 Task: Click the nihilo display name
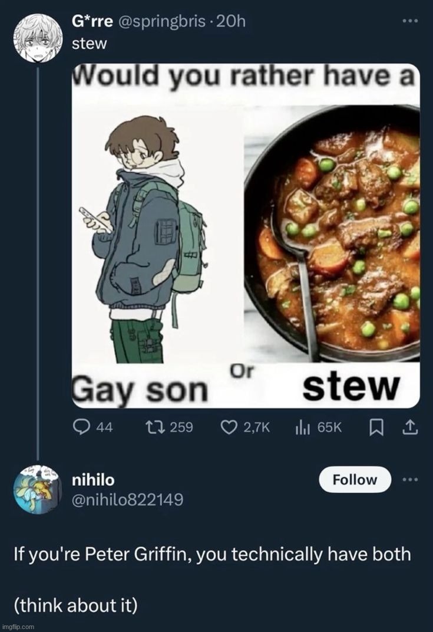pyautogui.click(x=92, y=480)
